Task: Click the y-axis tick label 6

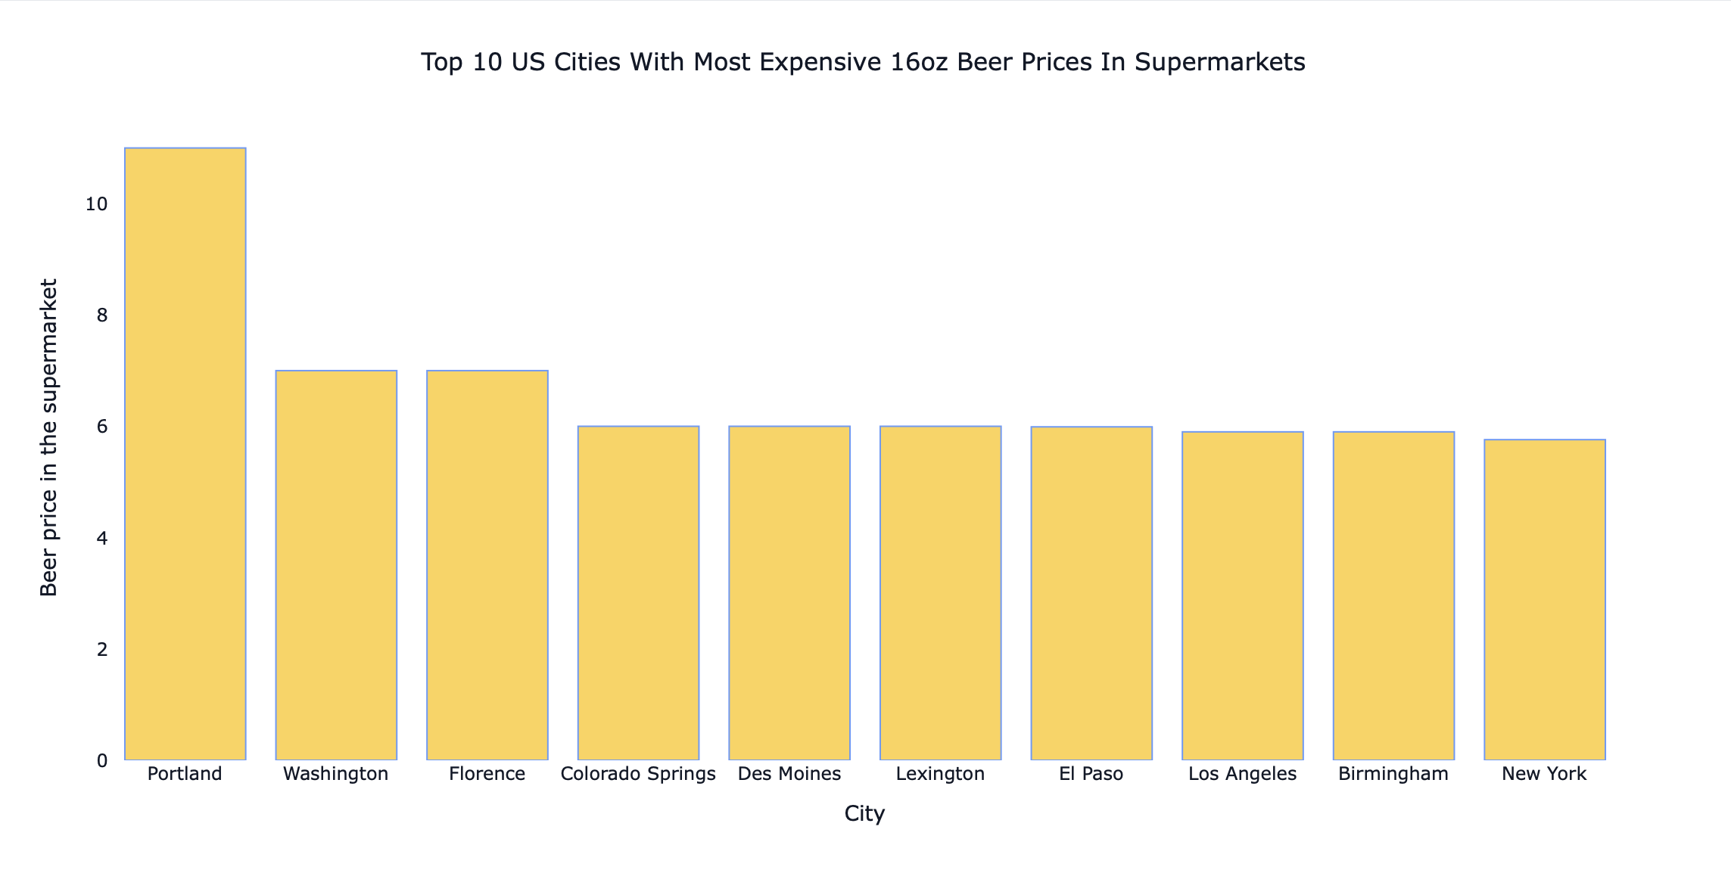Action: click(102, 427)
